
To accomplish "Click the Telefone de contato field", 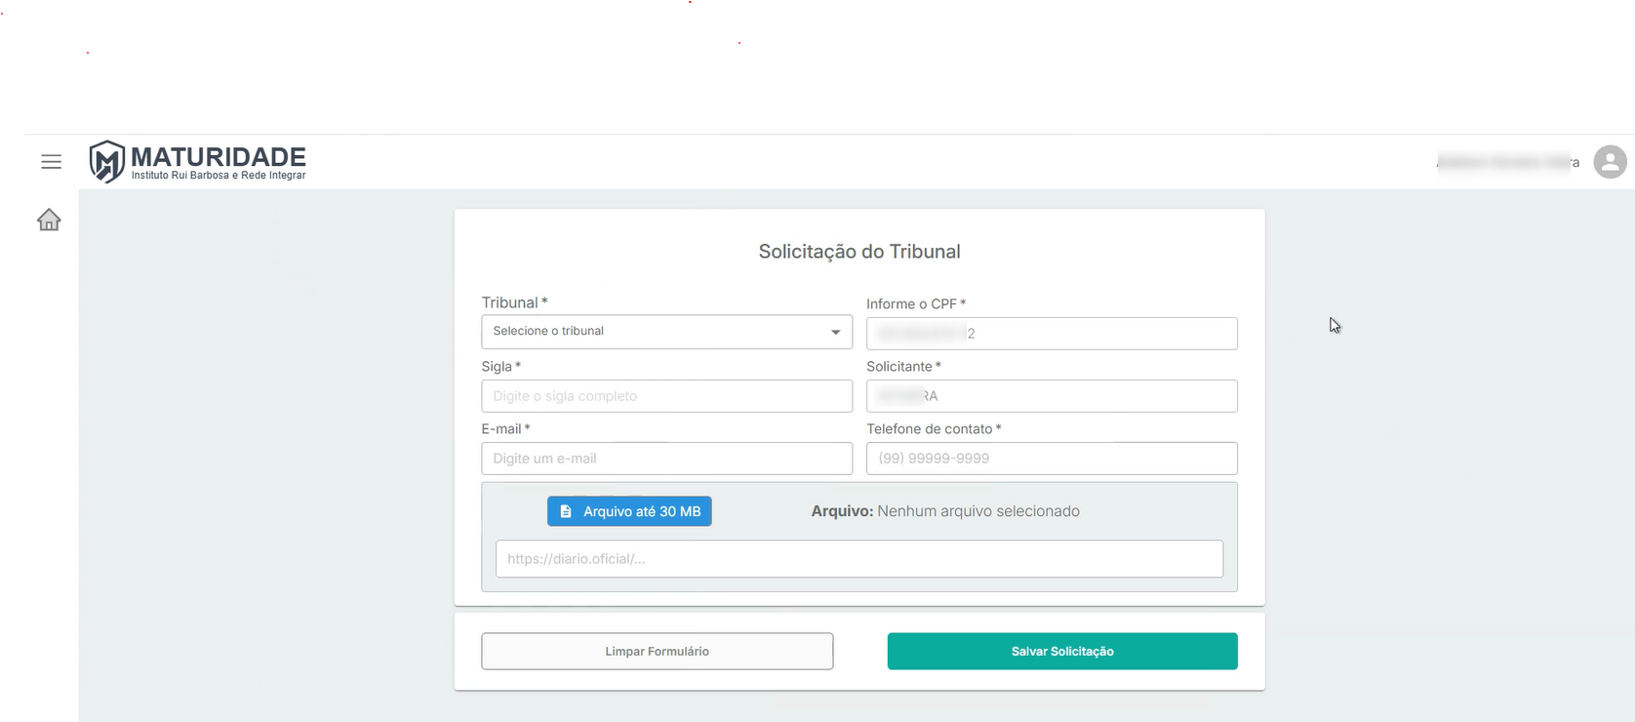I will pyautogui.click(x=1052, y=459).
